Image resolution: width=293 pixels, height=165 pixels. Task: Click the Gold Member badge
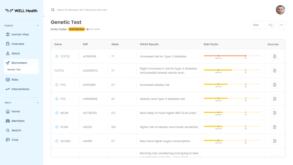coord(76,29)
